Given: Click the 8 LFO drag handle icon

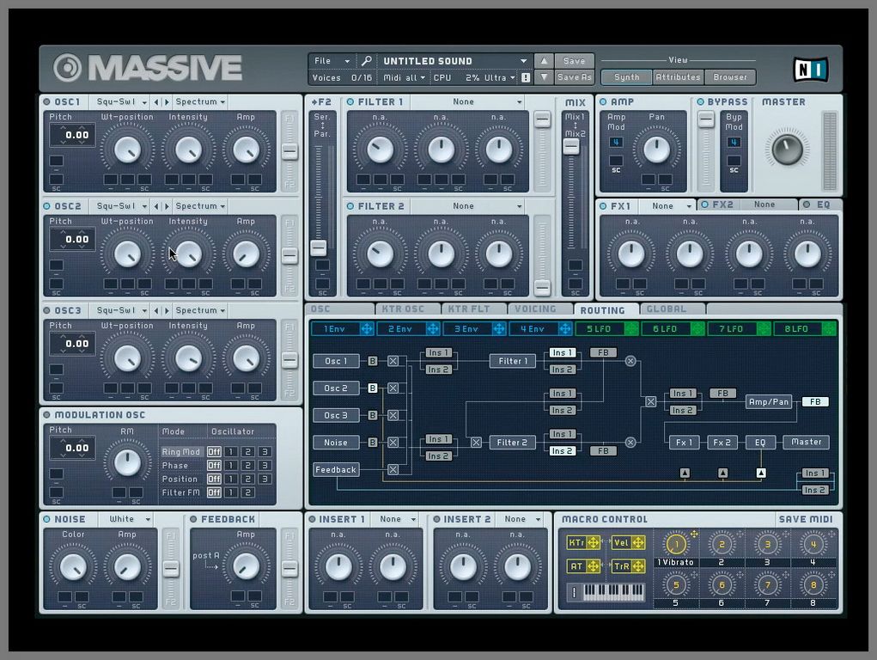Looking at the screenshot, I should [830, 328].
